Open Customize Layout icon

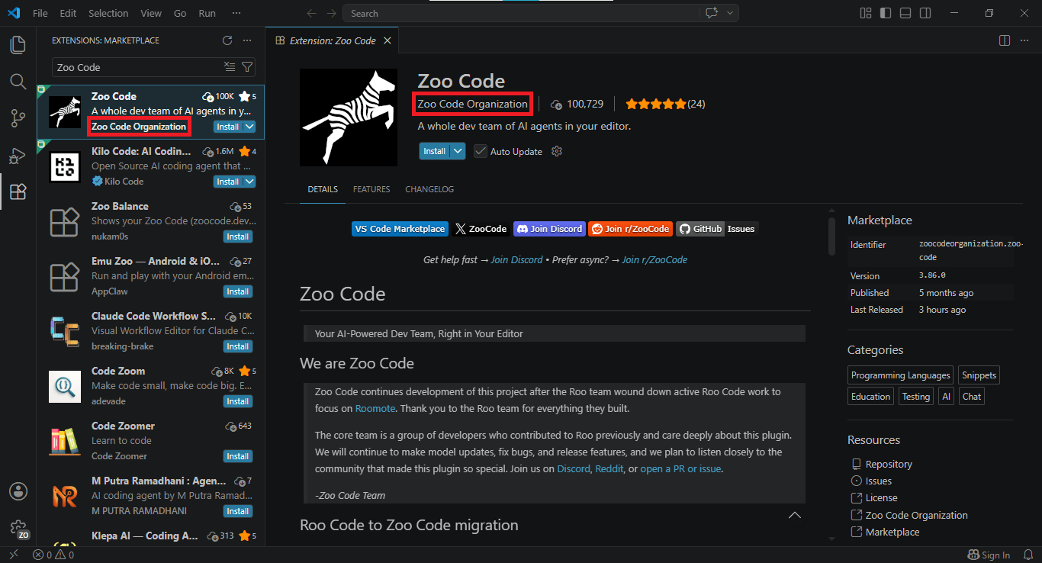point(866,13)
